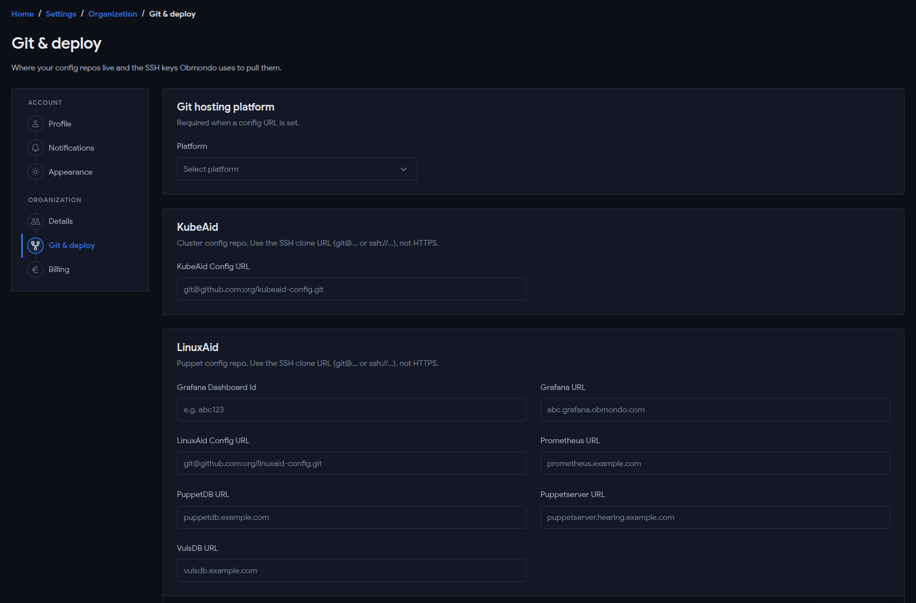Screen dimensions: 916x603
Task: Click the chevron in Platform dropdown
Action: tap(404, 169)
